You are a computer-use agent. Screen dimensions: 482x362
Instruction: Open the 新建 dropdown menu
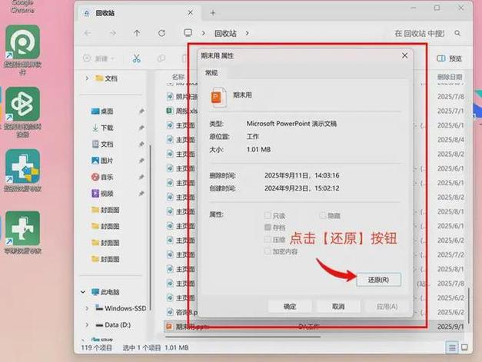tap(99, 58)
